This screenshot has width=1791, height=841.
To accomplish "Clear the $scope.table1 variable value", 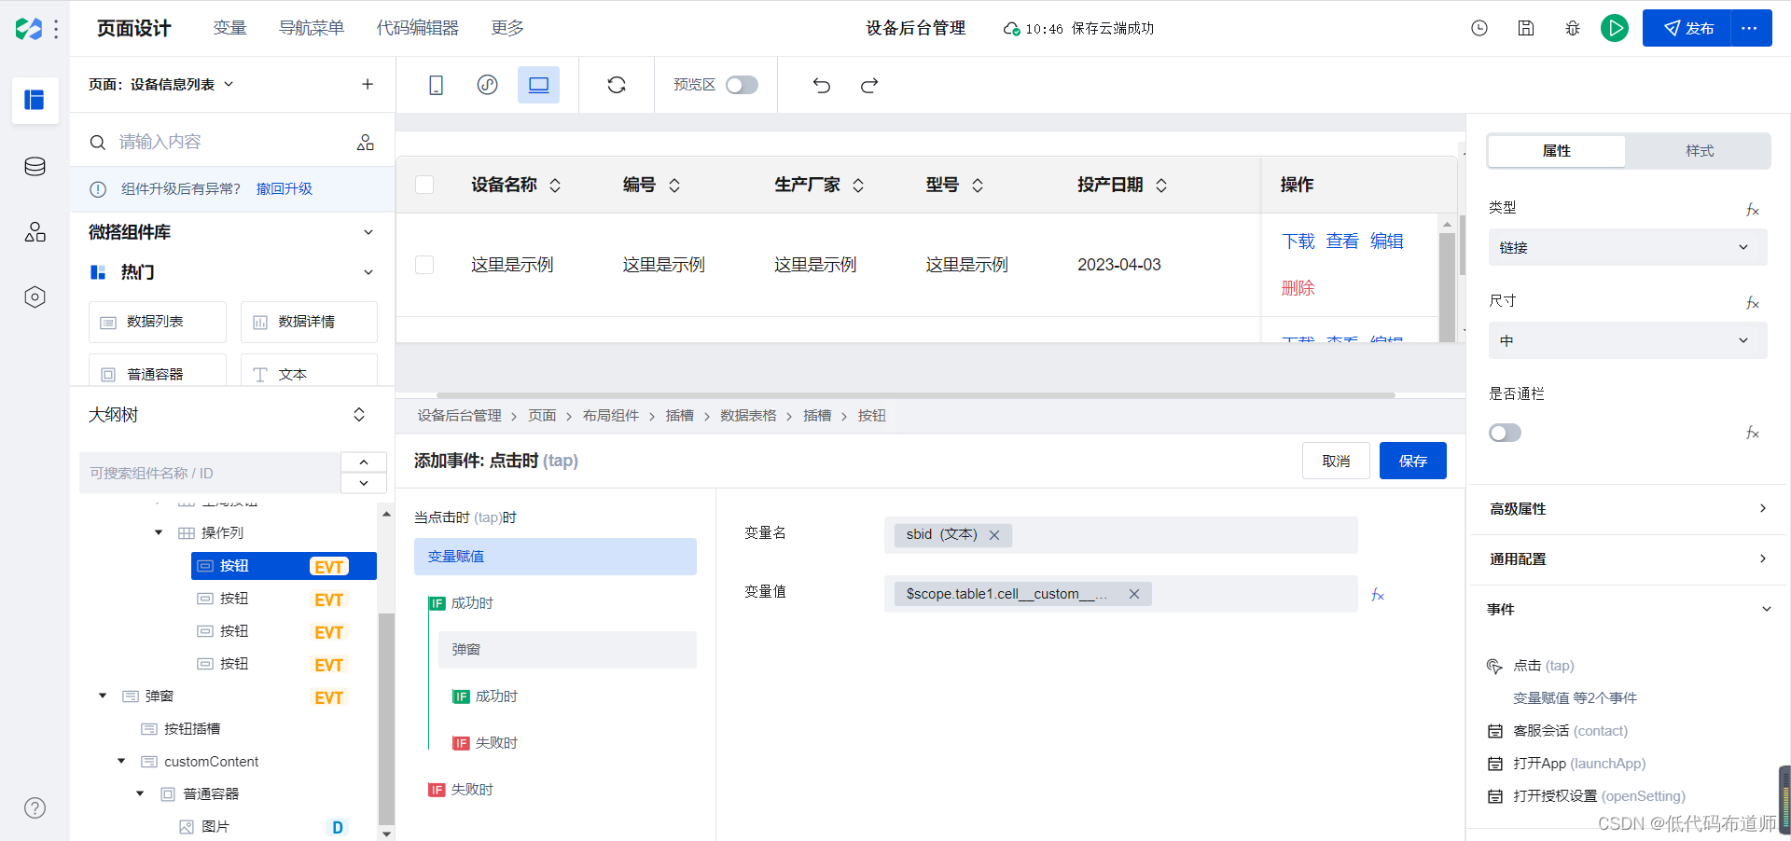I will pyautogui.click(x=1134, y=594).
